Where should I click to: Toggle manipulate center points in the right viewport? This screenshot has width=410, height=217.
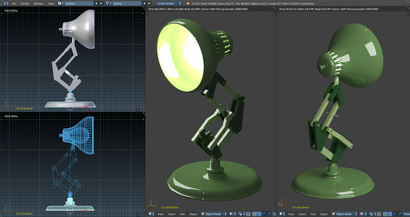(379, 214)
